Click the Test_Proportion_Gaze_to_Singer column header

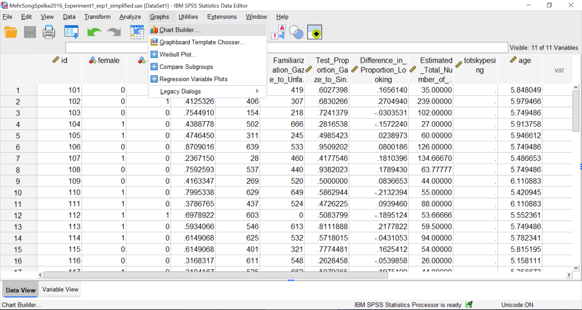click(327, 69)
